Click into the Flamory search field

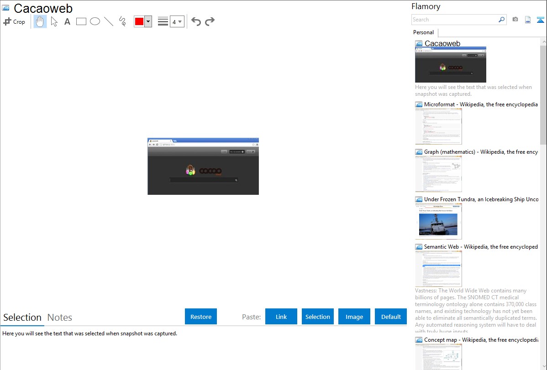pos(454,20)
